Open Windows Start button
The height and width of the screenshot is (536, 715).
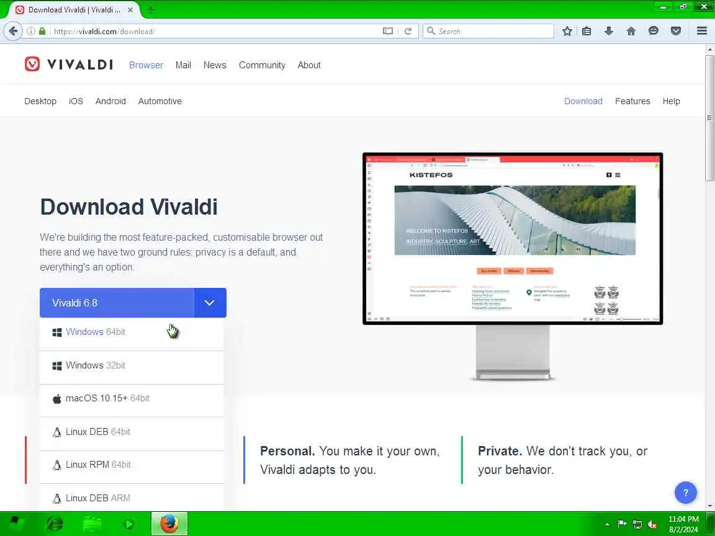17,524
